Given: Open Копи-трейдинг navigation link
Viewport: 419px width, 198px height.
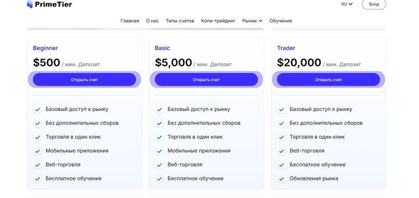Looking at the screenshot, I should point(218,21).
